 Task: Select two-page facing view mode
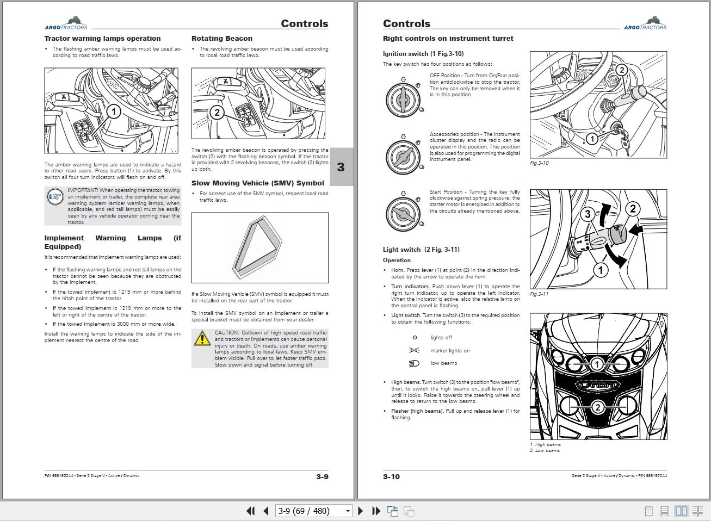click(x=681, y=511)
